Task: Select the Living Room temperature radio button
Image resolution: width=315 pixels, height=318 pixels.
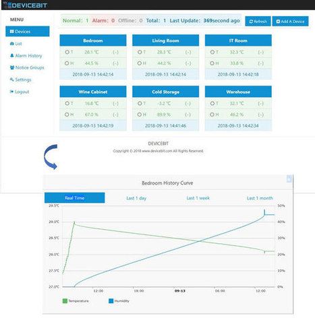Action: point(140,52)
